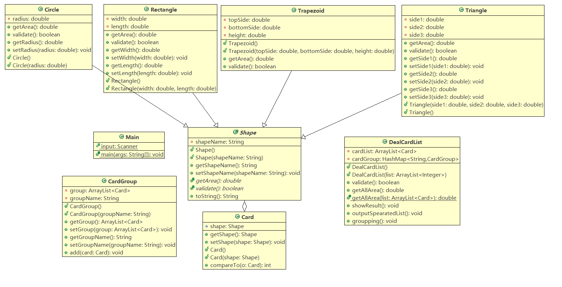Screen dimensions: 562x287
Task: Click the text shapeName: String
Action: click(220, 142)
